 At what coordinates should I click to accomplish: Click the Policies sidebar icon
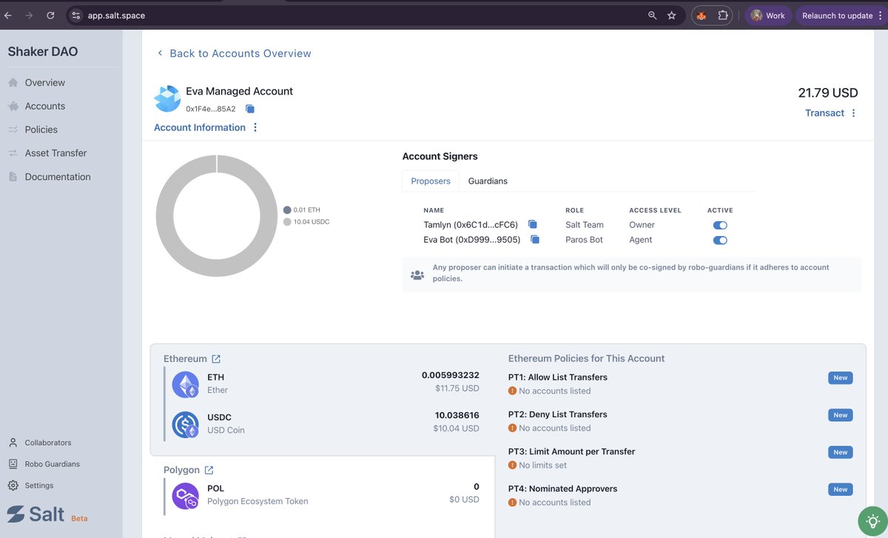(x=13, y=130)
